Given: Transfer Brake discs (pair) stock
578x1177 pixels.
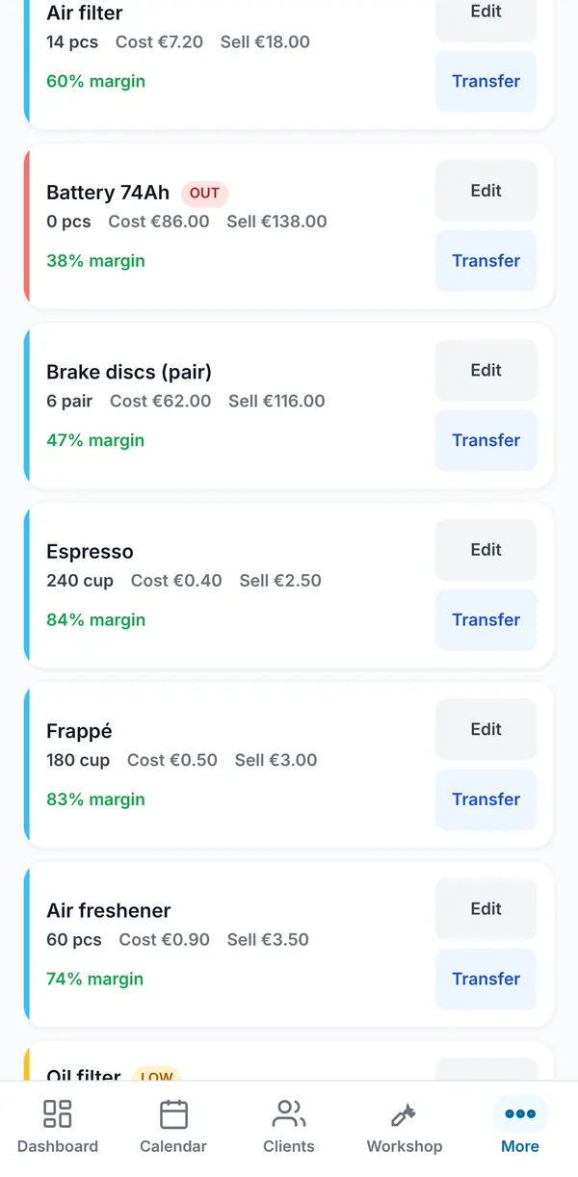Looking at the screenshot, I should (486, 440).
